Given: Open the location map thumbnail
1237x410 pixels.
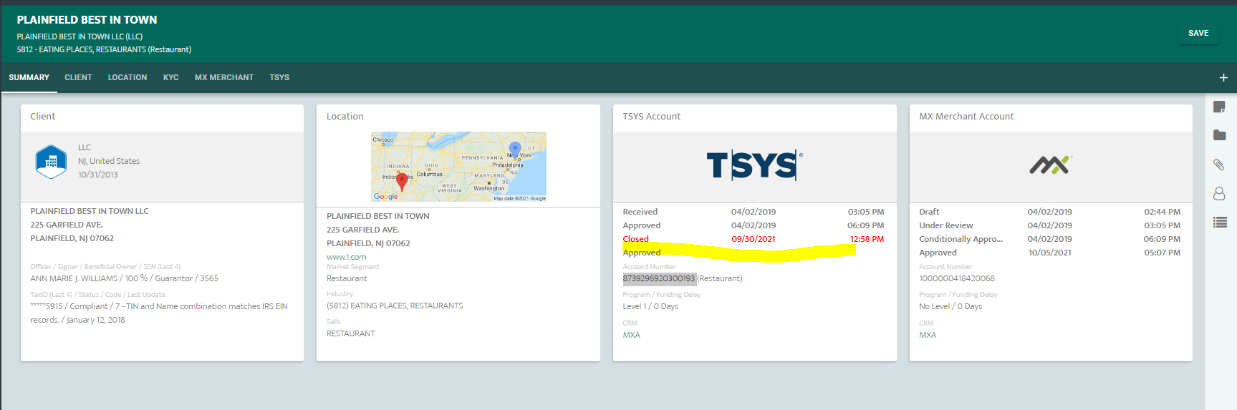Looking at the screenshot, I should click(458, 167).
